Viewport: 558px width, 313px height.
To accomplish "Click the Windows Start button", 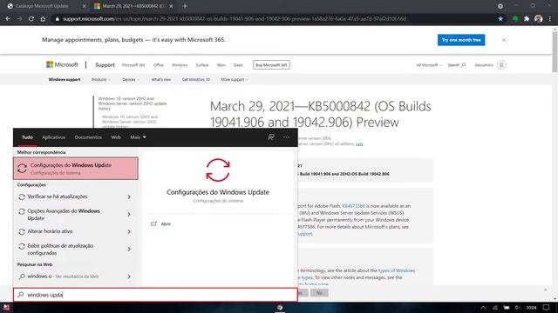I will [x=6, y=307].
